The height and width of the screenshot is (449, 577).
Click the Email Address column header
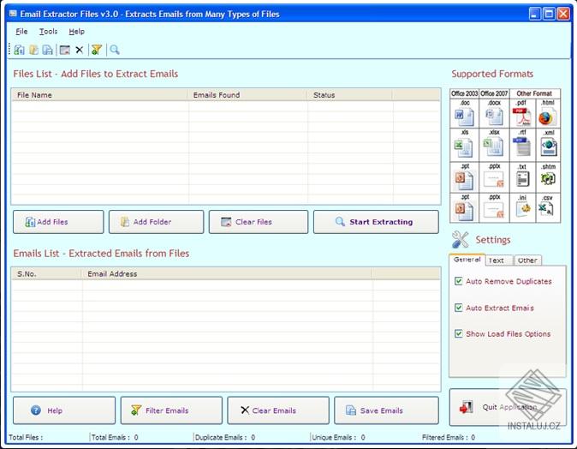227,273
